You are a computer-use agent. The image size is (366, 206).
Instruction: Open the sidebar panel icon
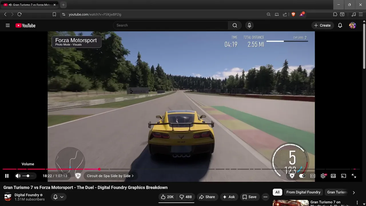pyautogui.click(x=342, y=14)
